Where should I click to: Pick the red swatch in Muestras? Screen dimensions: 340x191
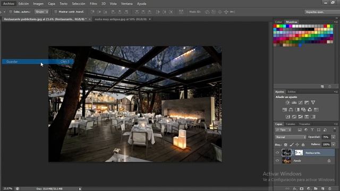click(x=275, y=26)
